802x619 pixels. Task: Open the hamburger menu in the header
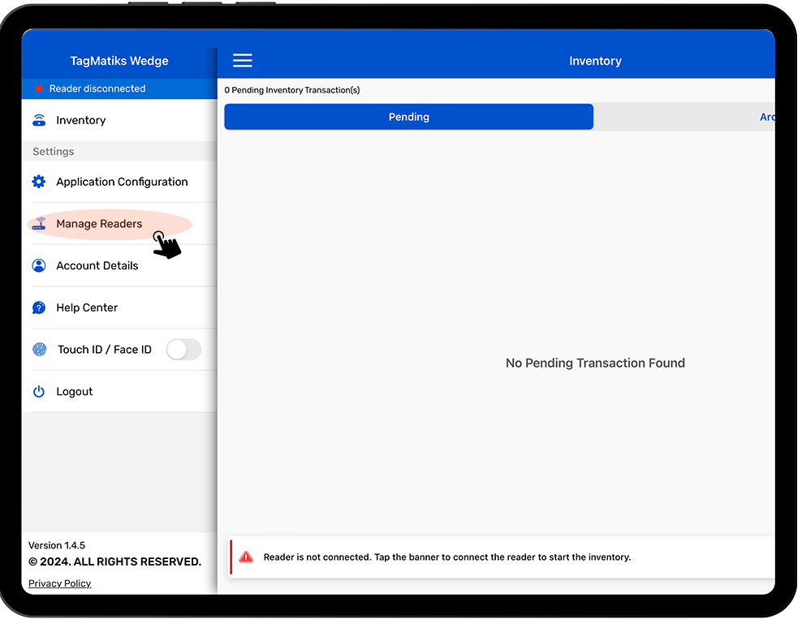(x=242, y=61)
